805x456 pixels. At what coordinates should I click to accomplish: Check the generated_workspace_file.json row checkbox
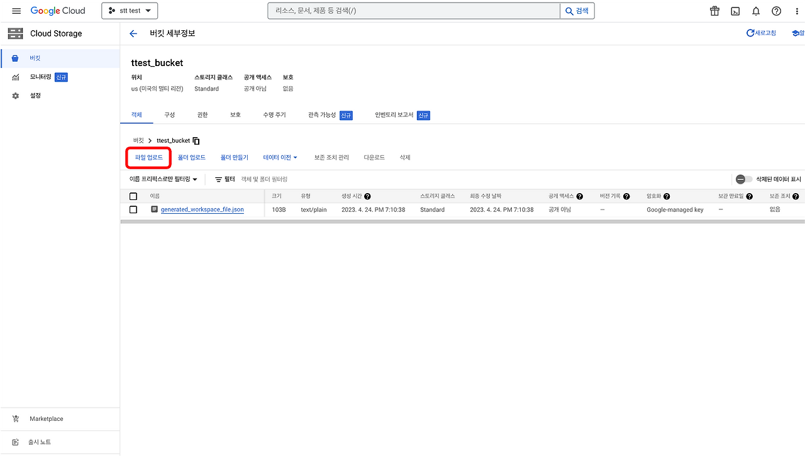tap(133, 209)
